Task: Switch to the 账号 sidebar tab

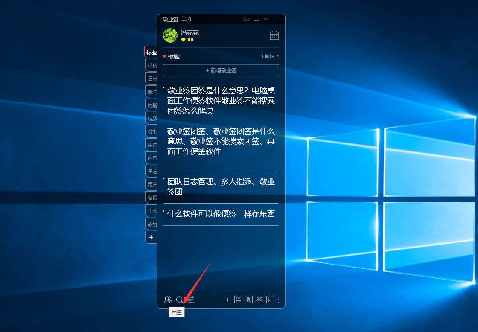Action: [152, 92]
